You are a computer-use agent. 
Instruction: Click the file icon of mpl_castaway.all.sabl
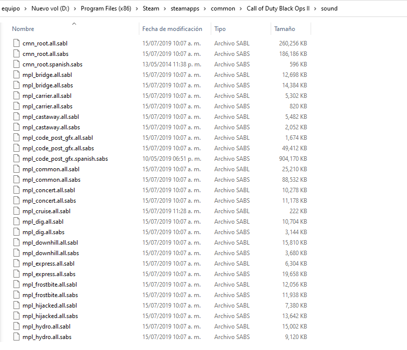coord(16,116)
